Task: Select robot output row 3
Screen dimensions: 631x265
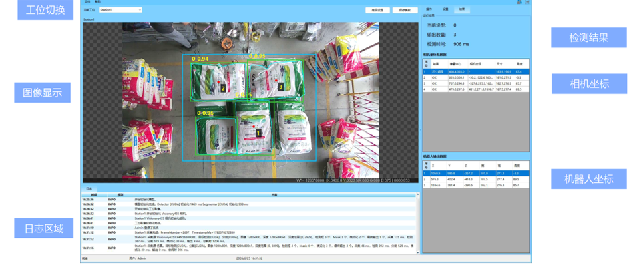Action: (475, 185)
